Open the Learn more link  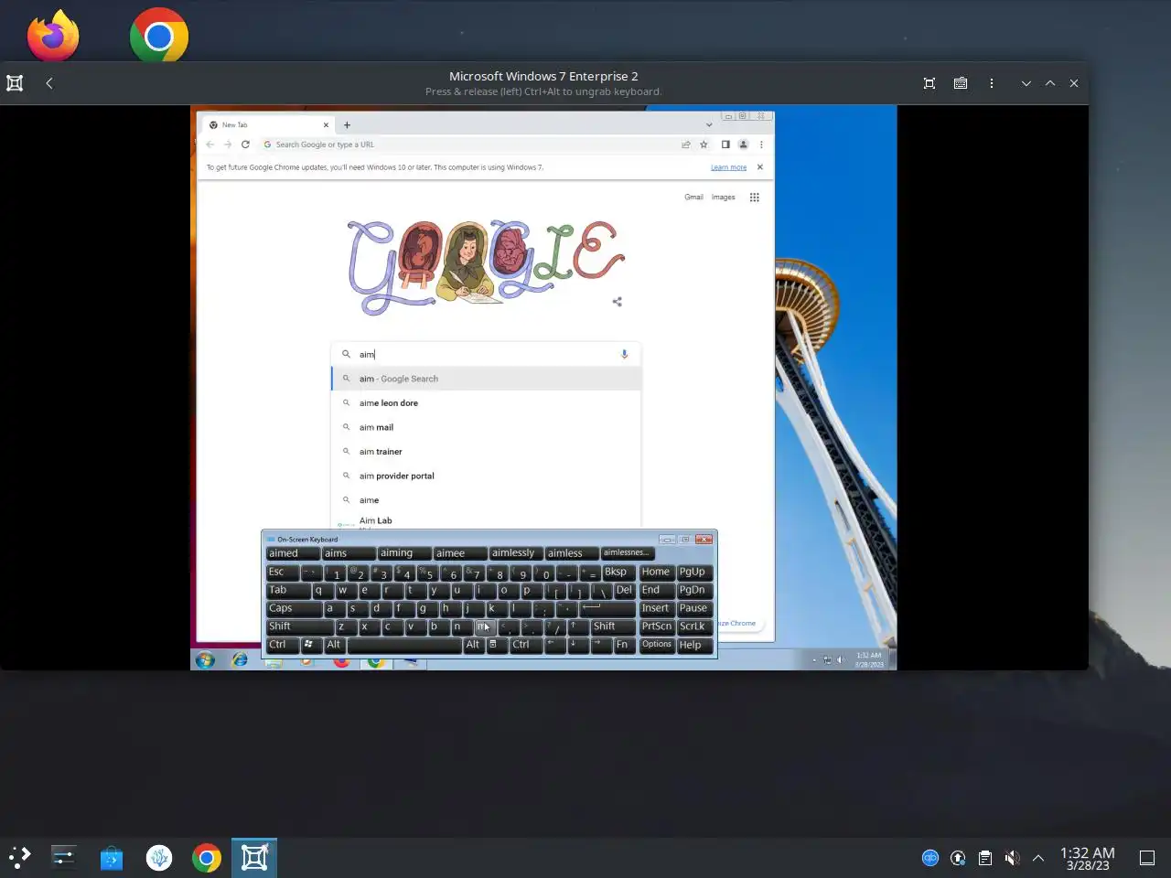pos(729,167)
